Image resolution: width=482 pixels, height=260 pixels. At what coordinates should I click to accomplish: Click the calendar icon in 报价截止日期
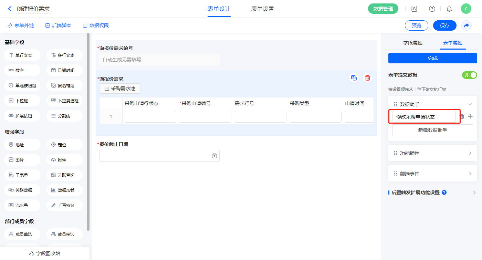point(214,156)
